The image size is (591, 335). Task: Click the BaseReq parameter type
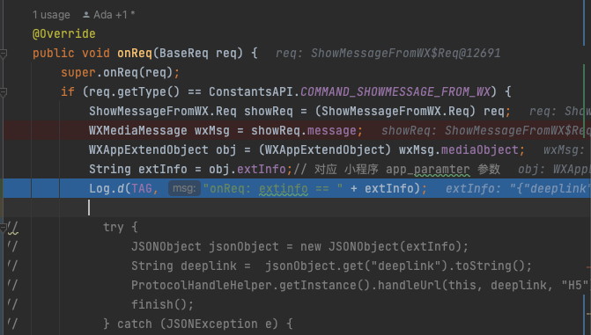tap(183, 53)
